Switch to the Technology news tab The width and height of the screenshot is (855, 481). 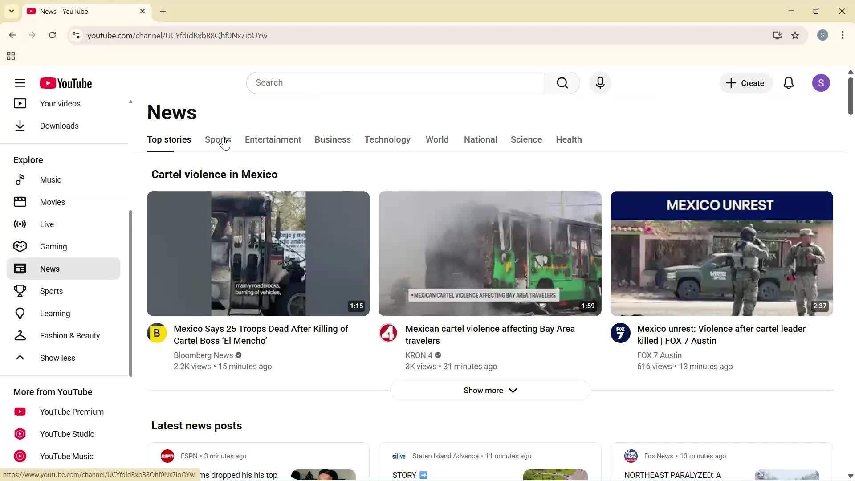pos(387,139)
